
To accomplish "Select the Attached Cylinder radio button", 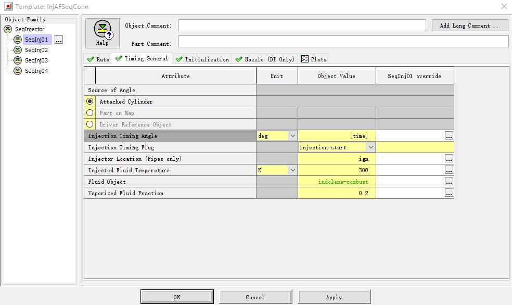I will click(90, 101).
